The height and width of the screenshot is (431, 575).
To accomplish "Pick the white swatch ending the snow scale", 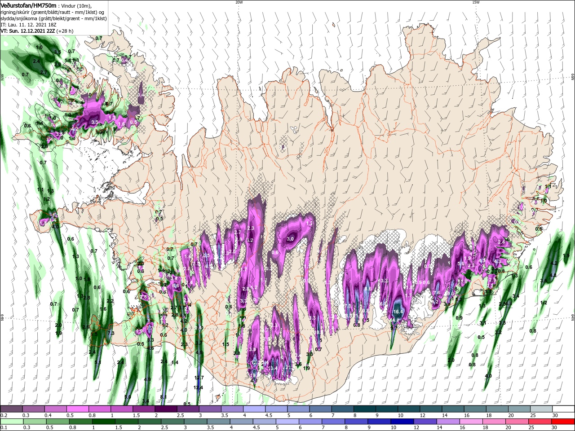I will (x=563, y=409).
